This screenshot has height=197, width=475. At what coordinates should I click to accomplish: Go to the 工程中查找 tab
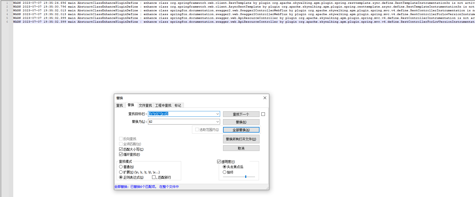163,105
